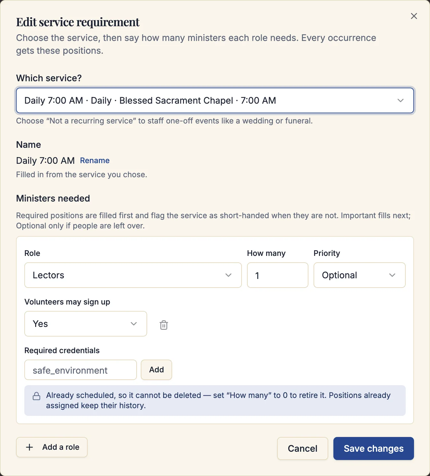Viewport: 430px width, 476px height.
Task: Click the Rename link
Action: [95, 161]
